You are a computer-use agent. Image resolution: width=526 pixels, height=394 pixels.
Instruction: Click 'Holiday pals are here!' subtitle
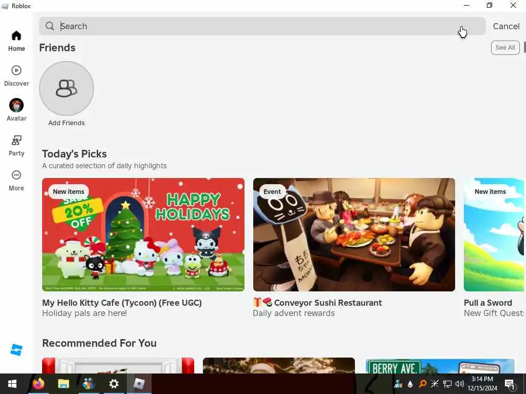pos(85,313)
